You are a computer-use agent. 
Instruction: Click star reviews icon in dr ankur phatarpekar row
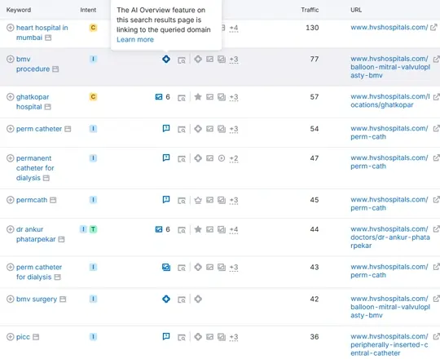(198, 229)
